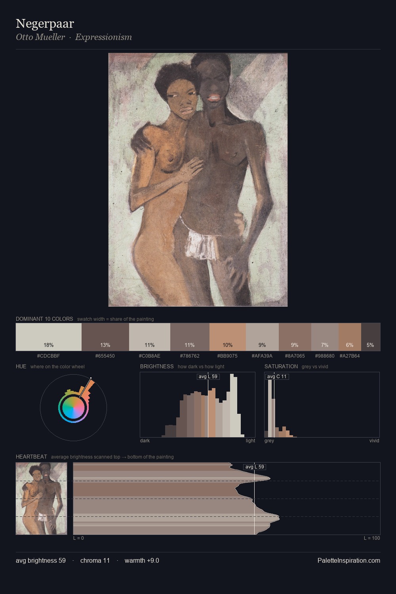Click the hex label #655450
The height and width of the screenshot is (594, 396).
[105, 356]
